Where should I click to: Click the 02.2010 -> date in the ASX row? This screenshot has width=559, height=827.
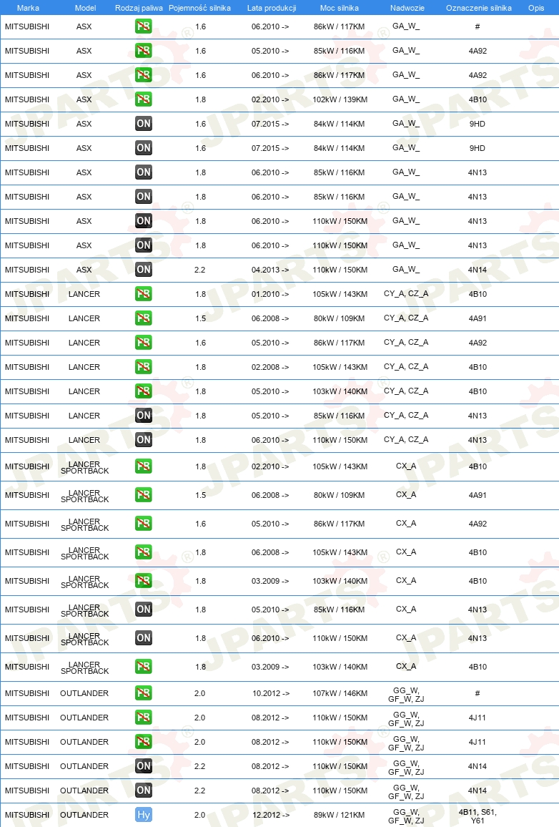270,99
